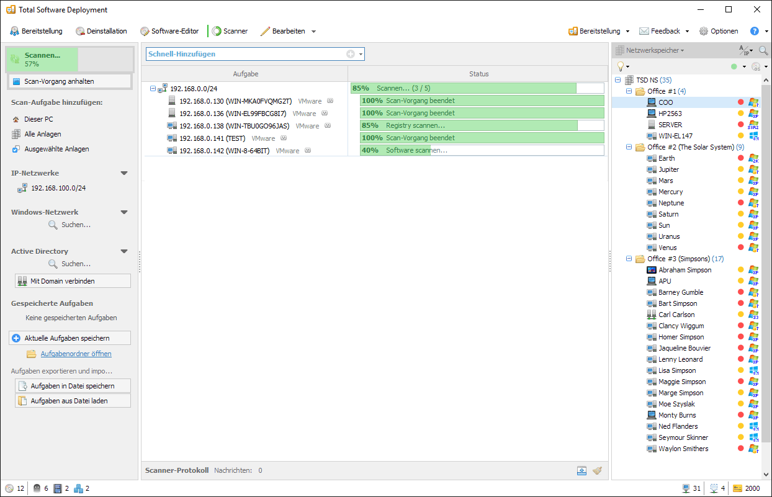This screenshot has width=772, height=497.
Task: Click the 192.168.0.142 Software scannen progress bar
Action: (x=482, y=150)
